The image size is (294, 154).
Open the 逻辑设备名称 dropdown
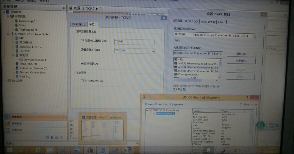pyautogui.click(x=153, y=51)
